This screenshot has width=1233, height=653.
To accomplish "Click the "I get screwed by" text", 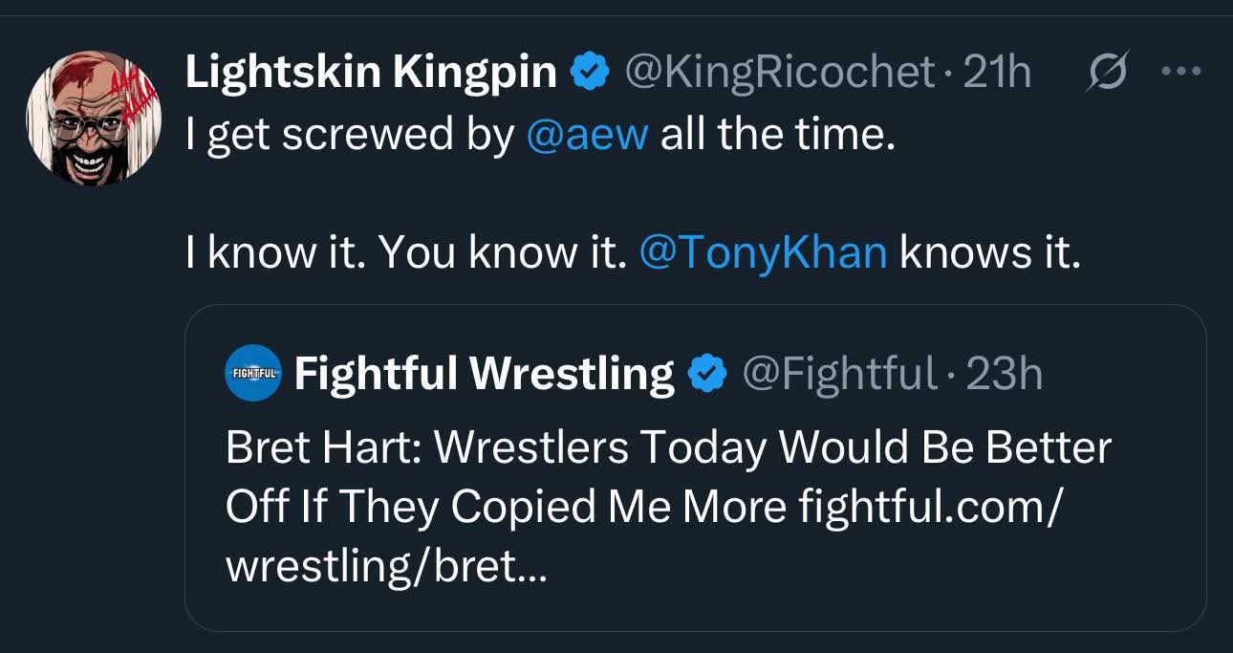I will tap(350, 135).
